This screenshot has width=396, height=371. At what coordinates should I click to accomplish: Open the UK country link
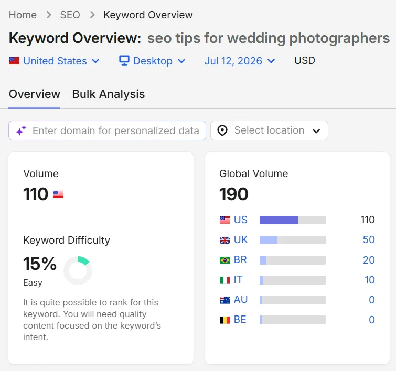coord(241,240)
